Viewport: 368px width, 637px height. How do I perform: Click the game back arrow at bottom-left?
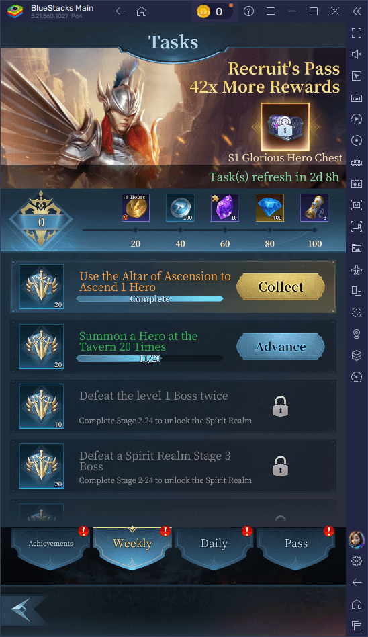[x=21, y=609]
